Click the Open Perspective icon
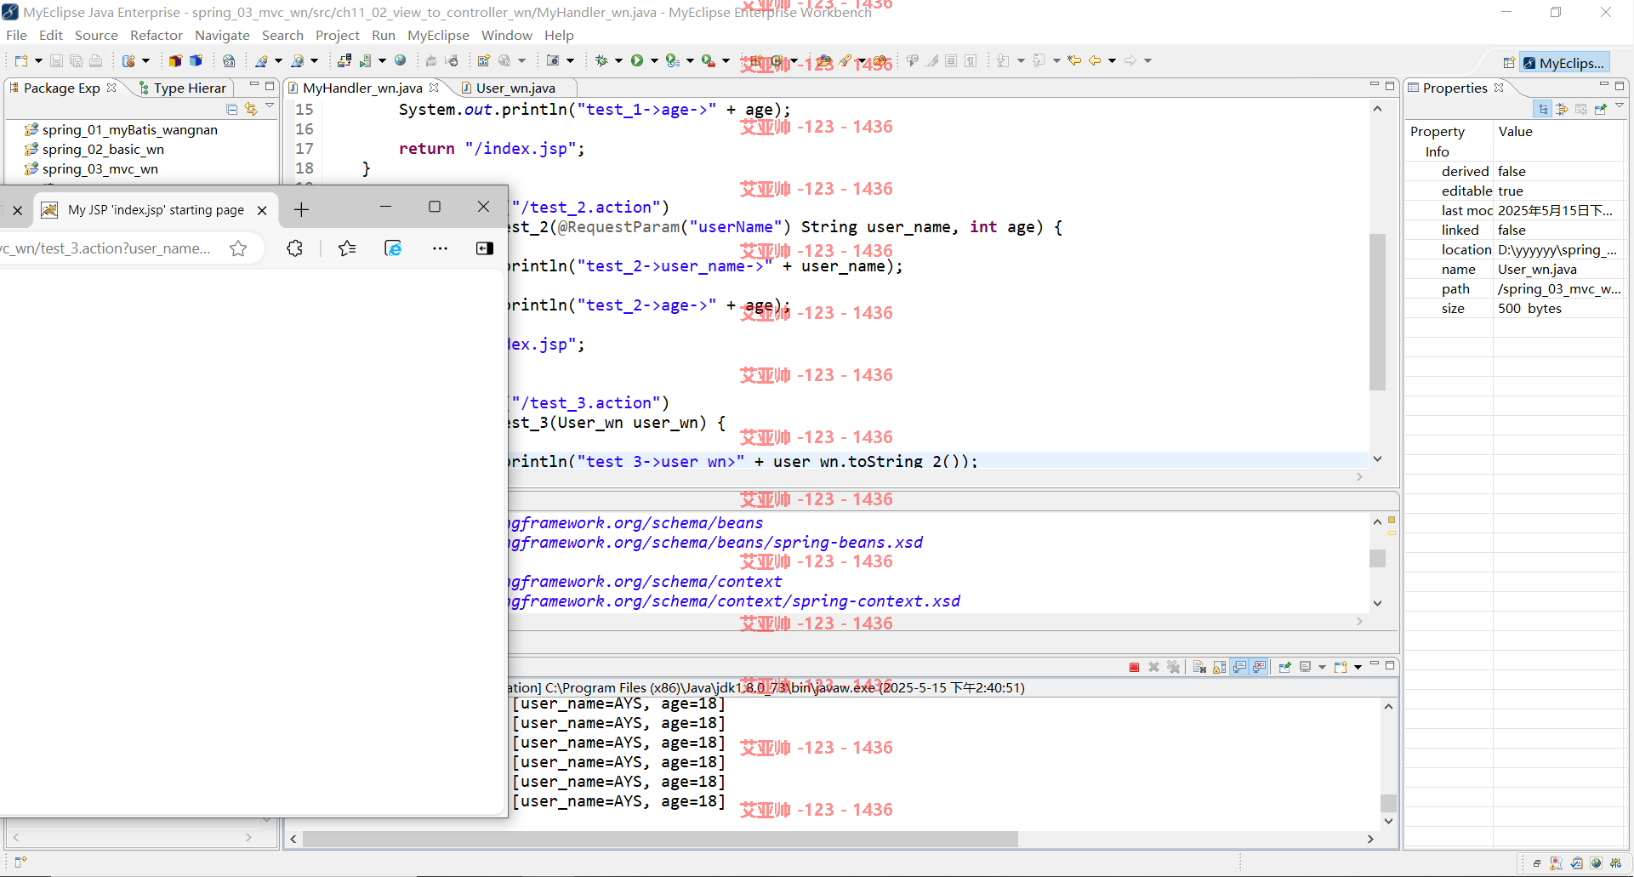Screen dimensions: 1634x877 (x=1509, y=63)
